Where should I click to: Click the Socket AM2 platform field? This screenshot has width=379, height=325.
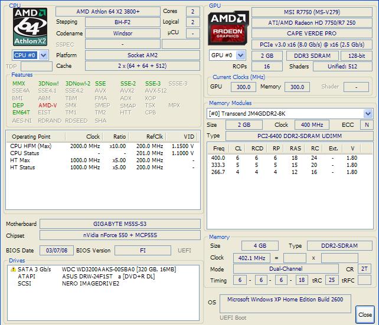pos(143,55)
